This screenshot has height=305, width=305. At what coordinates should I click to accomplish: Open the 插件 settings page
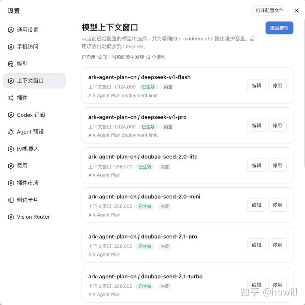coord(34,98)
